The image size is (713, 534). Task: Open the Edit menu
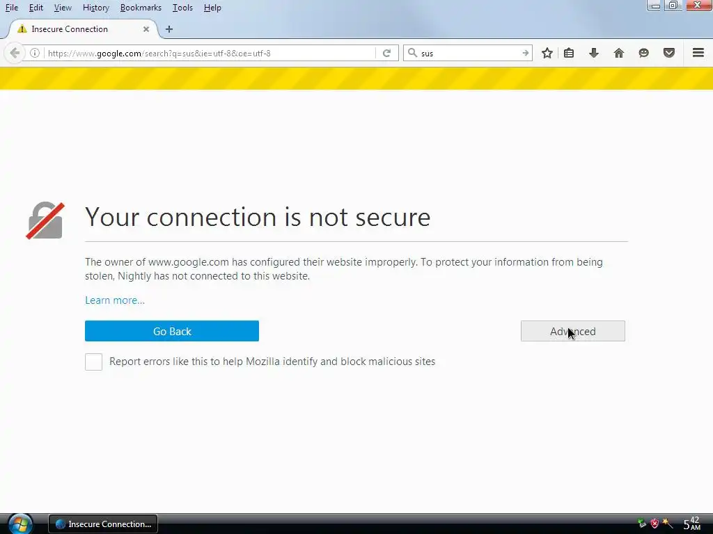pos(36,8)
